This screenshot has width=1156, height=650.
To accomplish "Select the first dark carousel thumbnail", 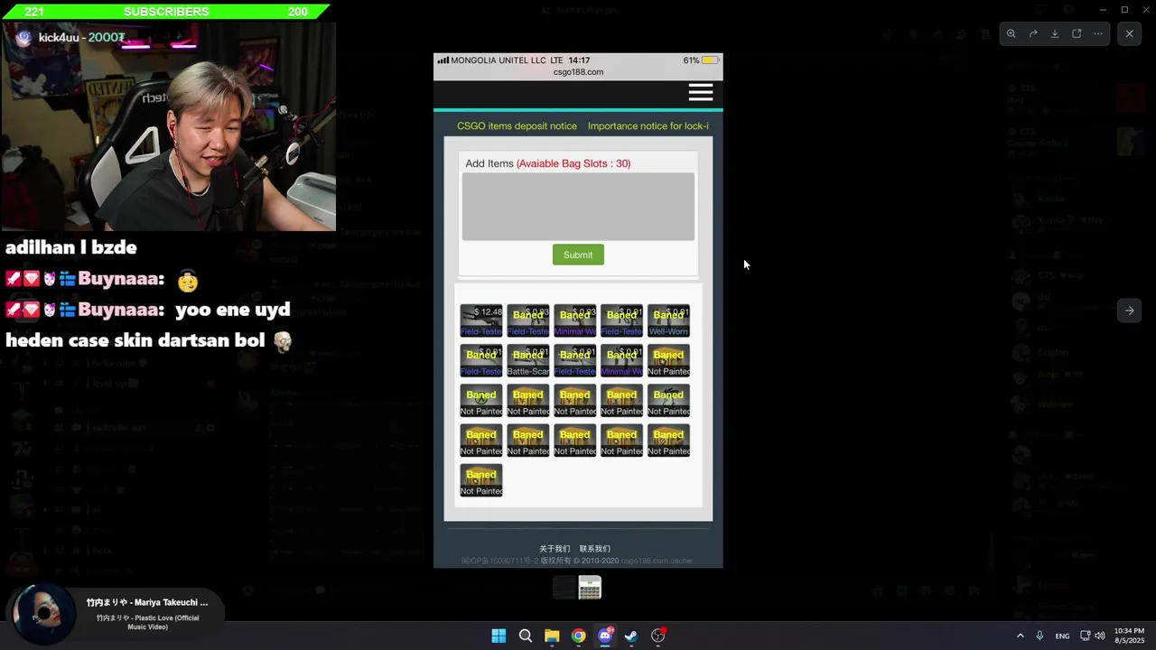I will [564, 588].
